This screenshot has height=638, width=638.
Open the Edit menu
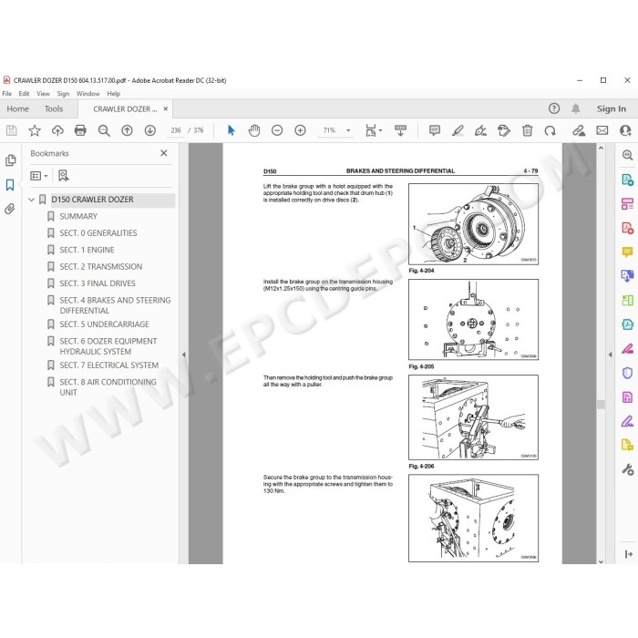pyautogui.click(x=24, y=94)
